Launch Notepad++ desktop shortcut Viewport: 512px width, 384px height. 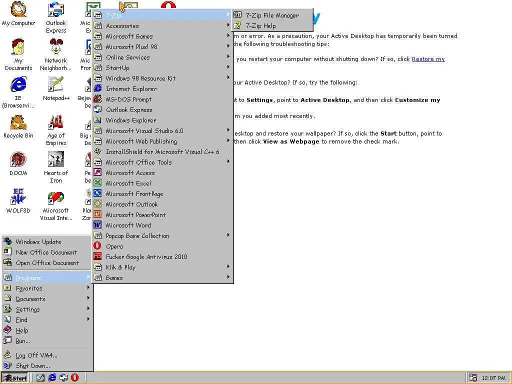[56, 88]
